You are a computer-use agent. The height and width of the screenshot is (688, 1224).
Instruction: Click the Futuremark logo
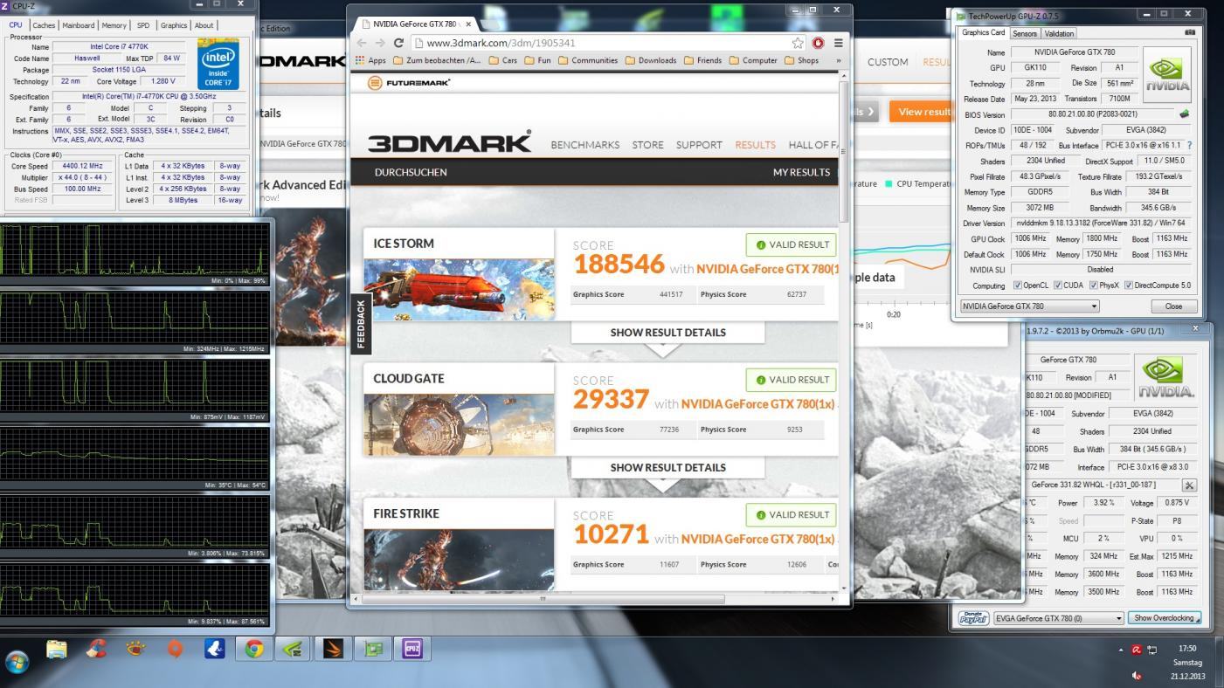click(x=409, y=82)
